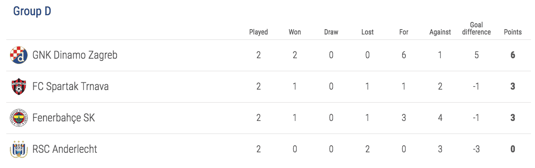Click the GNK Dinamo Zagreb club crest

[18, 55]
